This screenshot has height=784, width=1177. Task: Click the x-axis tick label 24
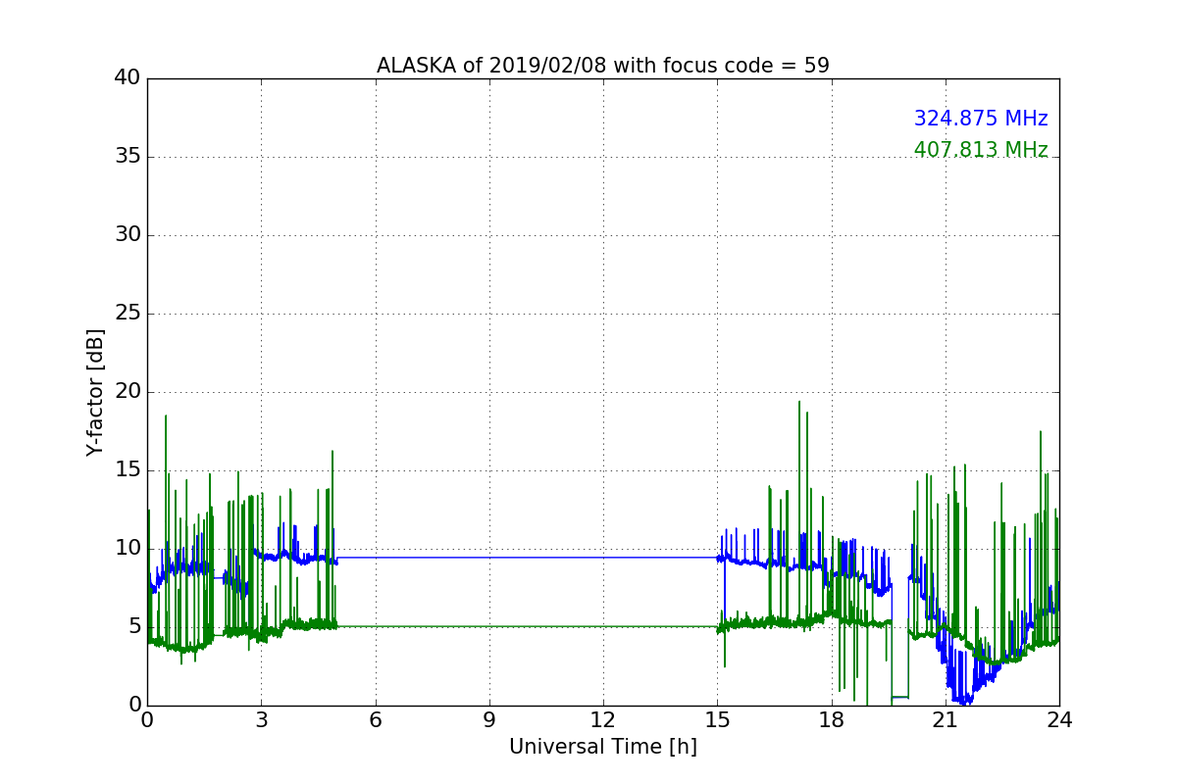1059,720
